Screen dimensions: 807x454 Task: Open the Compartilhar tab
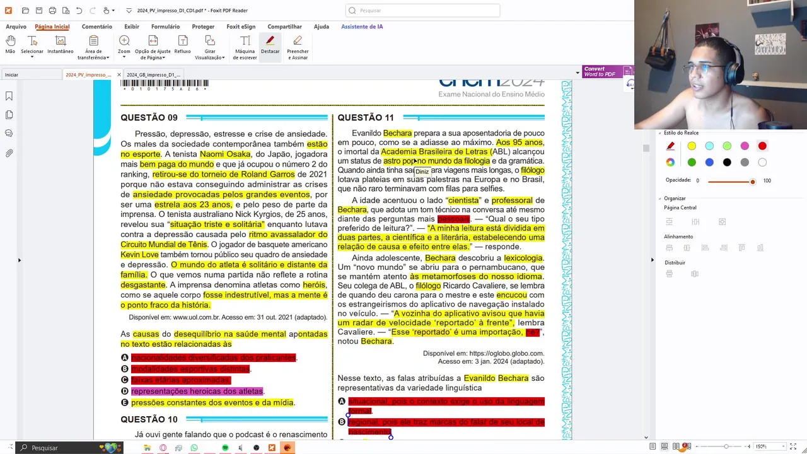point(284,26)
